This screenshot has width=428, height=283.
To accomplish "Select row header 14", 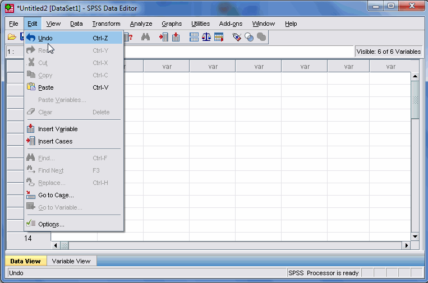I will pyautogui.click(x=28, y=238).
